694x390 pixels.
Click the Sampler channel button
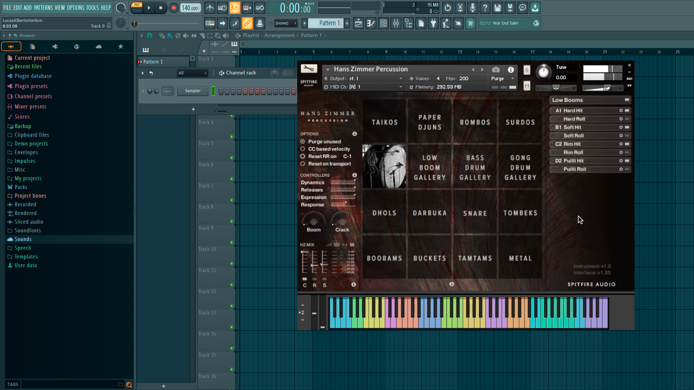193,91
